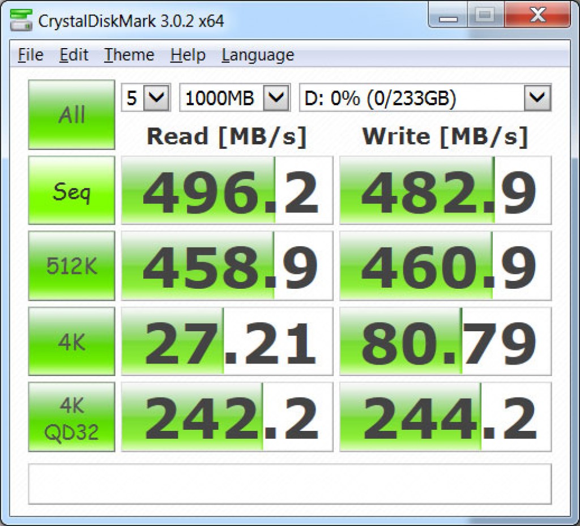Click the Read [MB/s] column header

[227, 137]
